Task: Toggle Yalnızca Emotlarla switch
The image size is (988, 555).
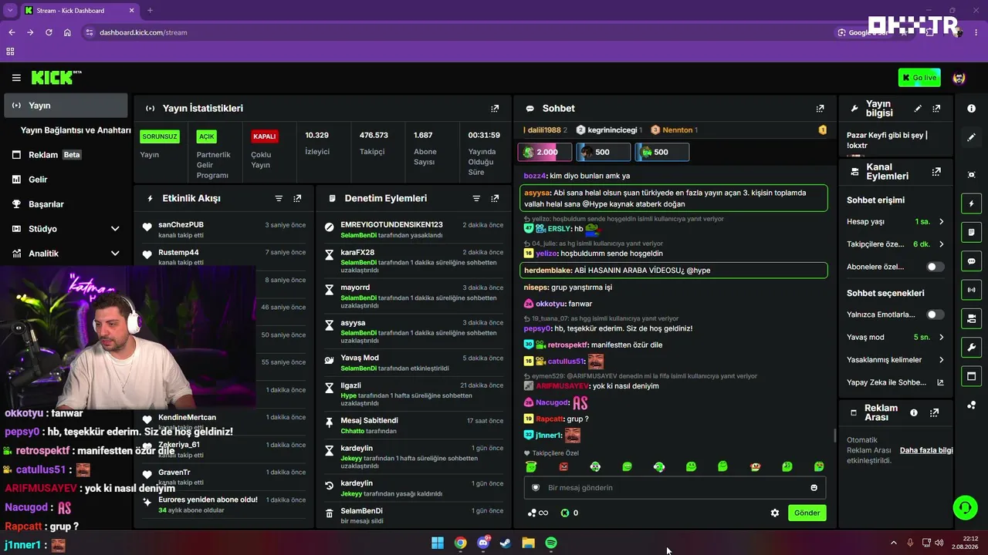Action: click(x=935, y=314)
